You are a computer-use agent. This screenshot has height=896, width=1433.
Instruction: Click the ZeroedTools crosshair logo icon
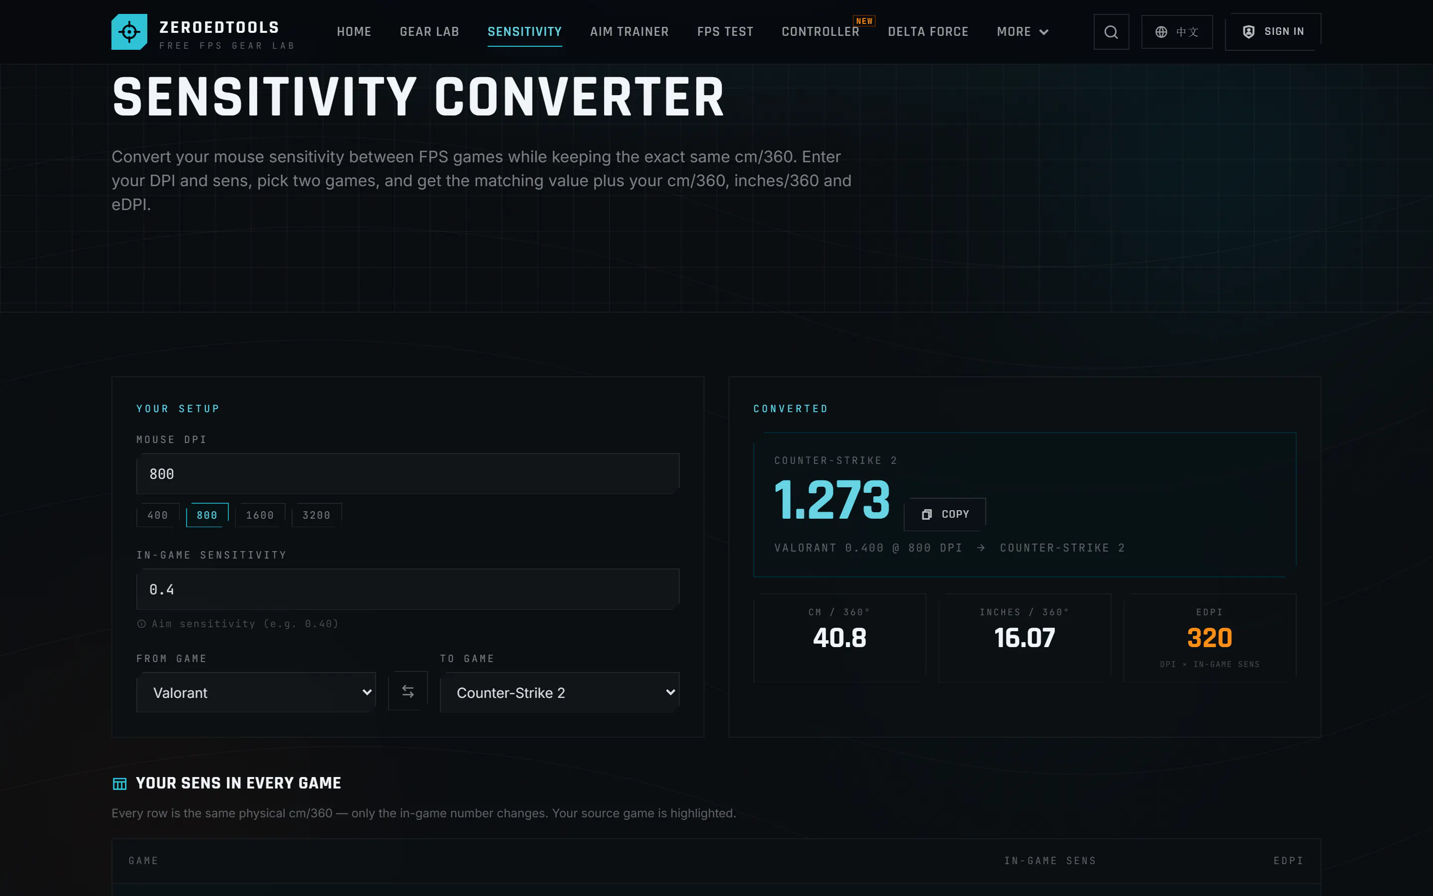129,32
